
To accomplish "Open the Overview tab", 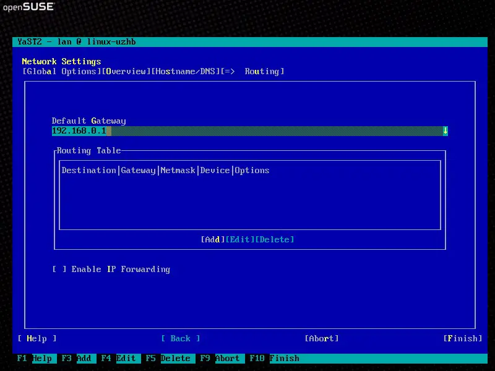I will pos(126,72).
